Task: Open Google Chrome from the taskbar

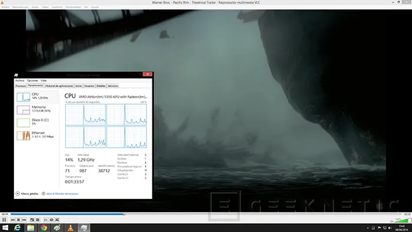Action: click(44, 227)
